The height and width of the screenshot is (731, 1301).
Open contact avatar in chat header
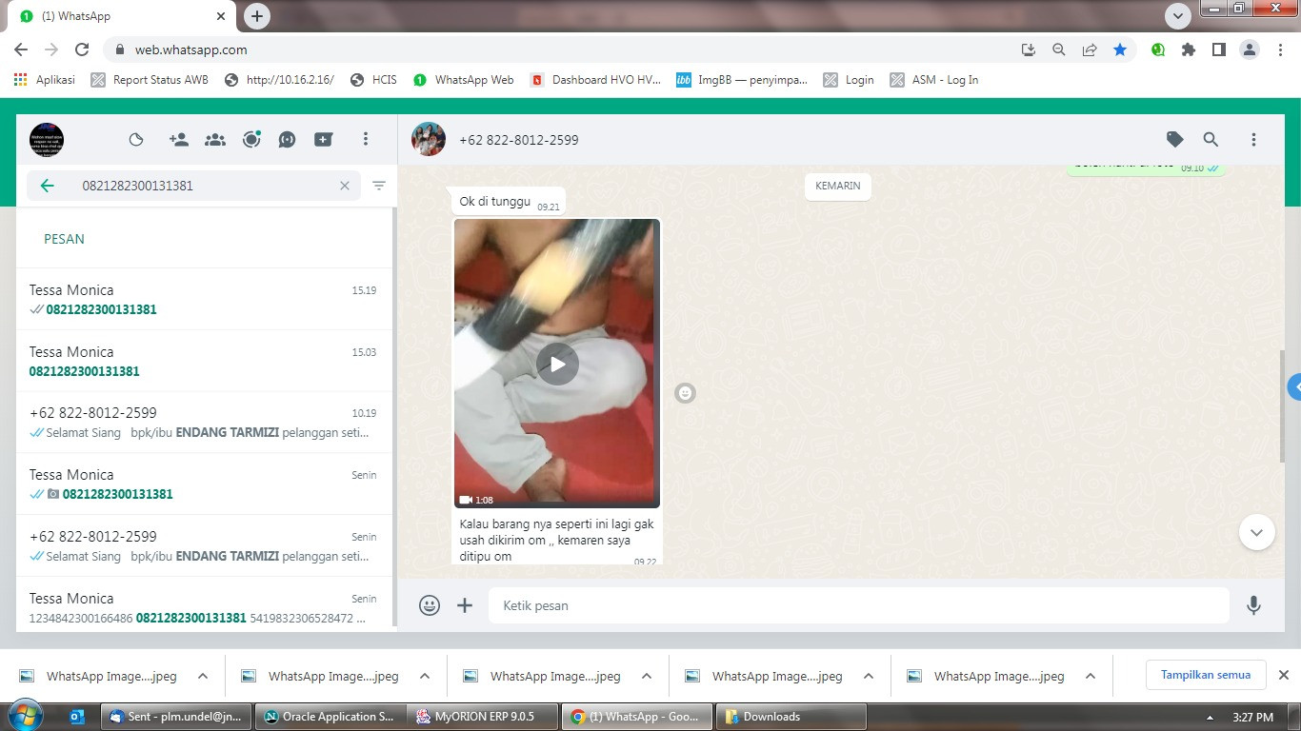[x=429, y=140]
